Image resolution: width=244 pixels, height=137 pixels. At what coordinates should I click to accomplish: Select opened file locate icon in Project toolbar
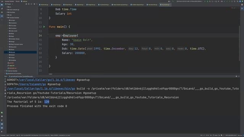tap(26, 4)
